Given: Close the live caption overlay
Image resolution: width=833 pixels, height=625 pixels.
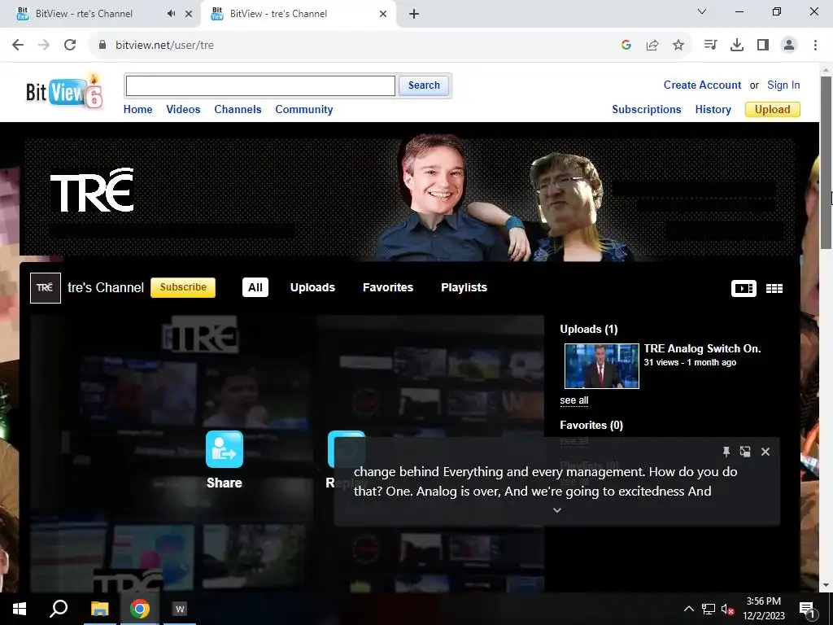Looking at the screenshot, I should [765, 452].
